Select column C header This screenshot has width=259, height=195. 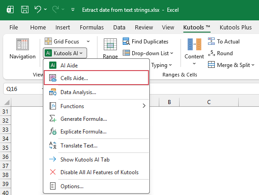[x=209, y=102]
